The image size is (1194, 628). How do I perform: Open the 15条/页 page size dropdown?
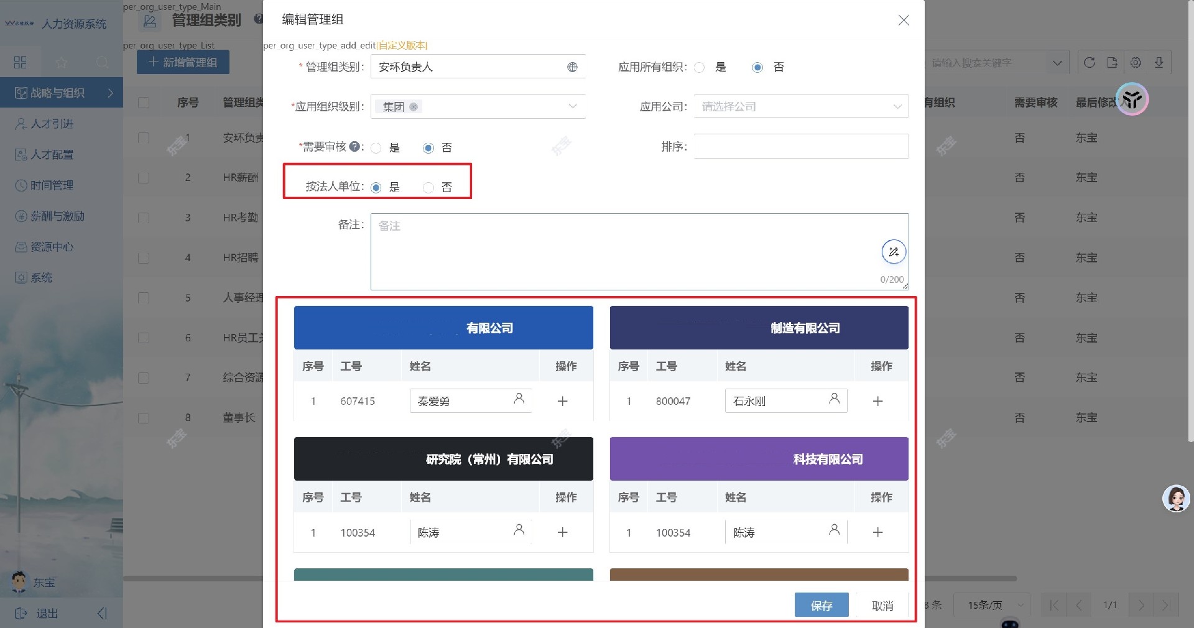(x=991, y=605)
